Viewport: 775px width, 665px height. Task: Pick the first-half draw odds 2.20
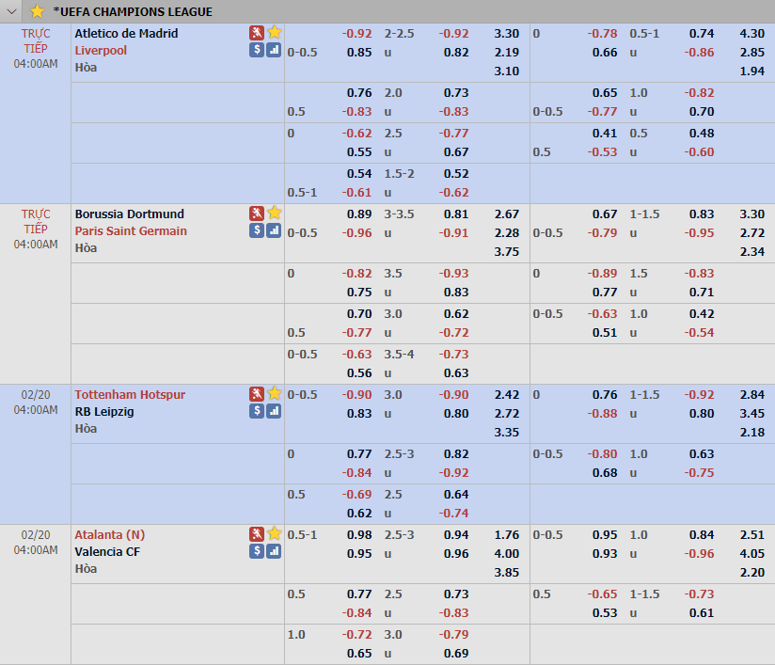(751, 573)
